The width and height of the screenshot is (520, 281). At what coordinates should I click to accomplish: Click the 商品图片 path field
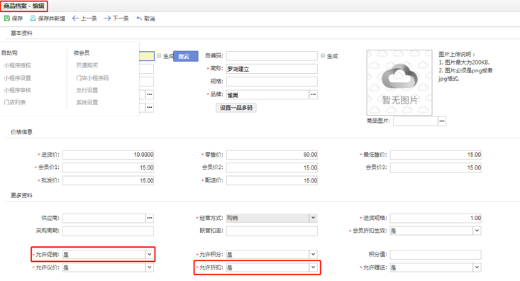(416, 121)
